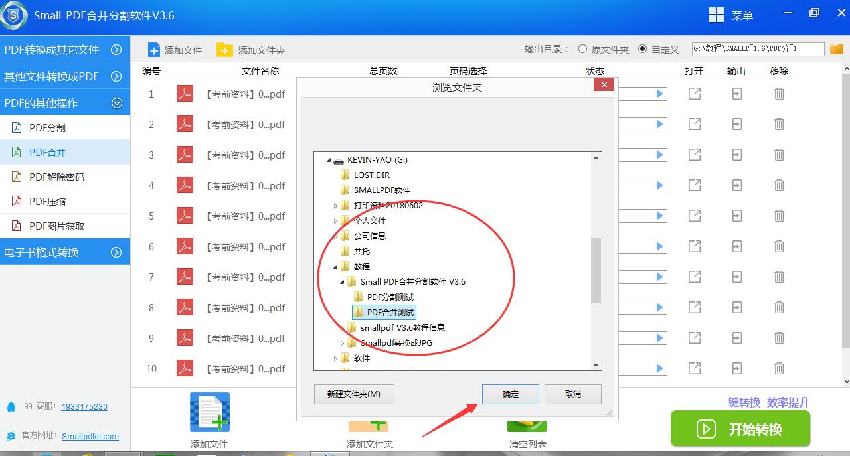Select the Smallpdf转换成JPG folder
Screen dimensions: 850x456
(396, 343)
